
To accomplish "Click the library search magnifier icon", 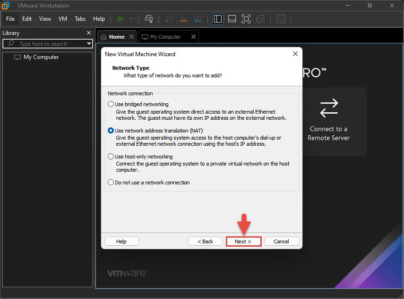I will point(11,43).
